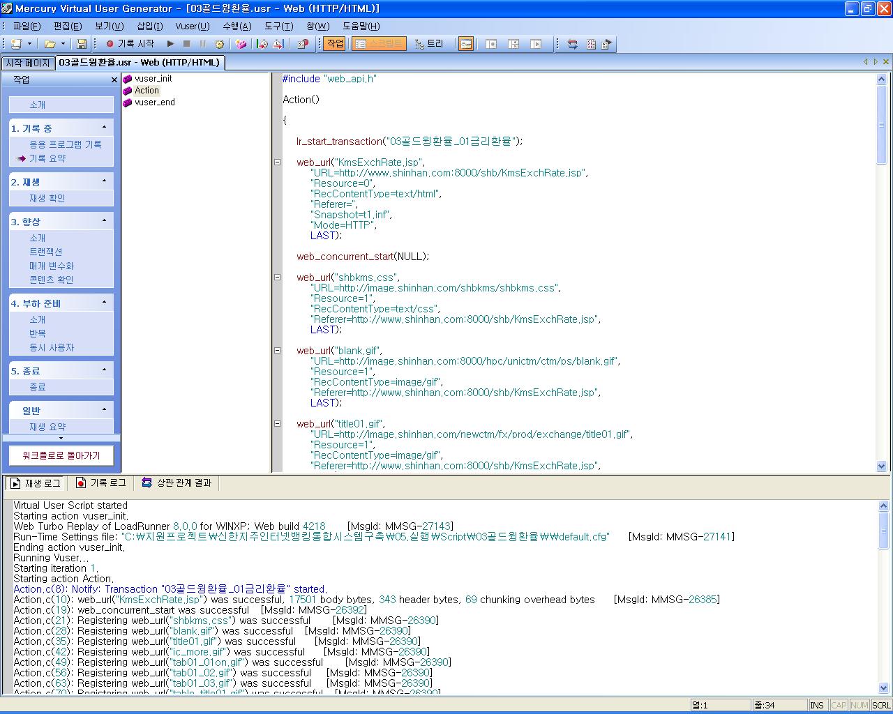Screen dimensions: 893x714
Task: Click the third snapshot layout icon
Action: click(536, 44)
